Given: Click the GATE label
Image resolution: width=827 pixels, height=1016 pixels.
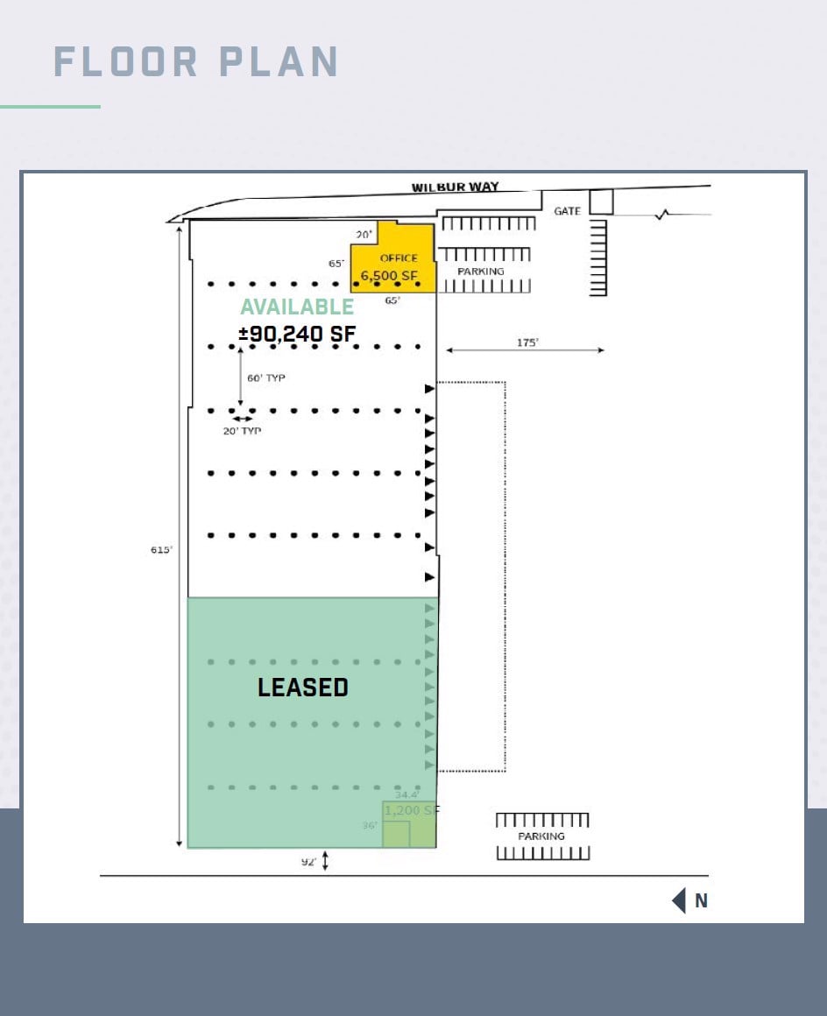Looking at the screenshot, I should [x=567, y=211].
